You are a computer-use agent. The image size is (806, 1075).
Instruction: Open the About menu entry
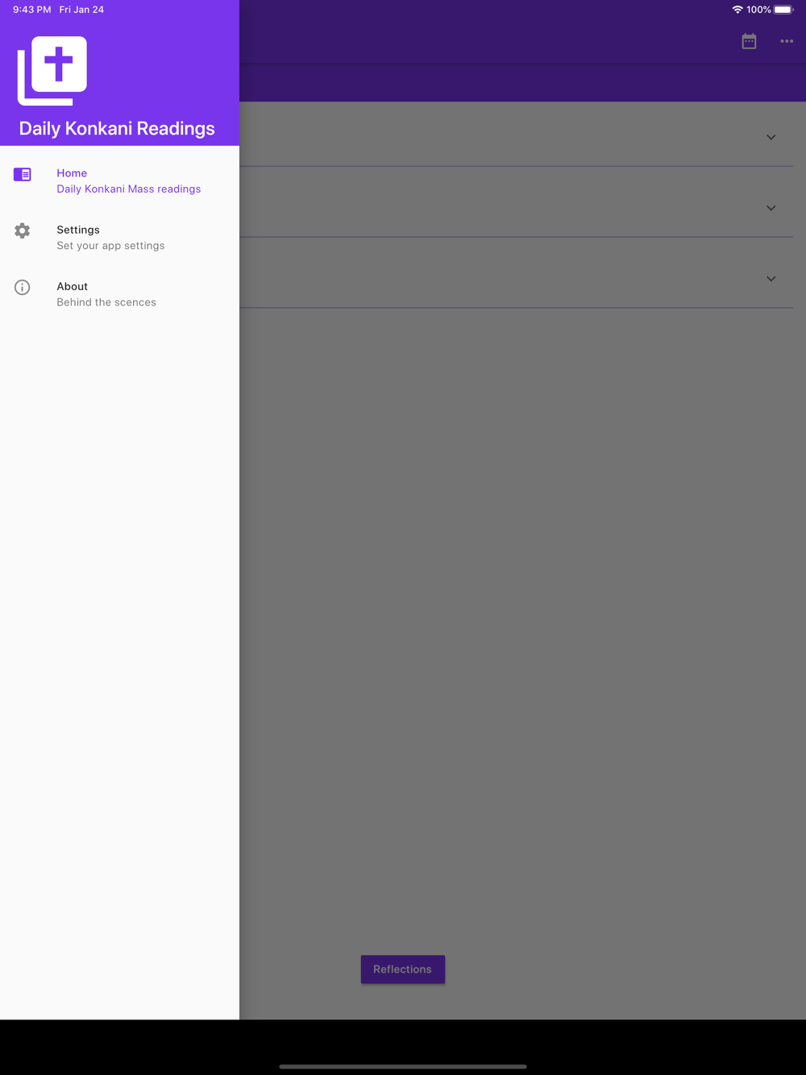119,294
